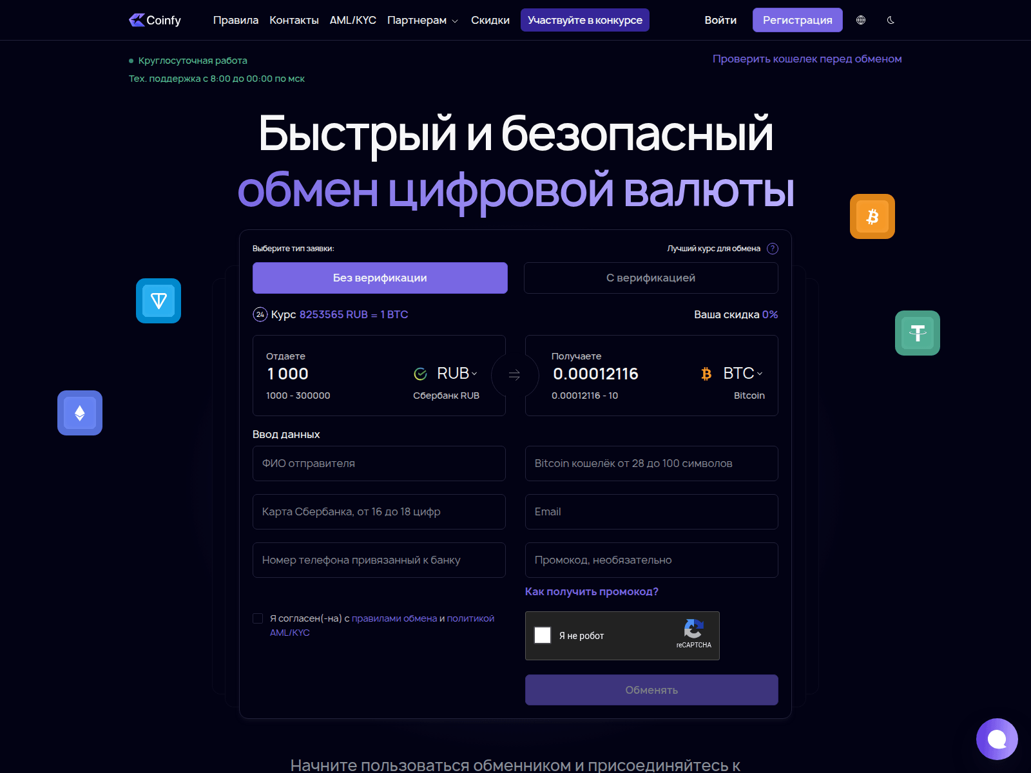Select the 'Без верификации' tab
1031x773 pixels.
[380, 278]
